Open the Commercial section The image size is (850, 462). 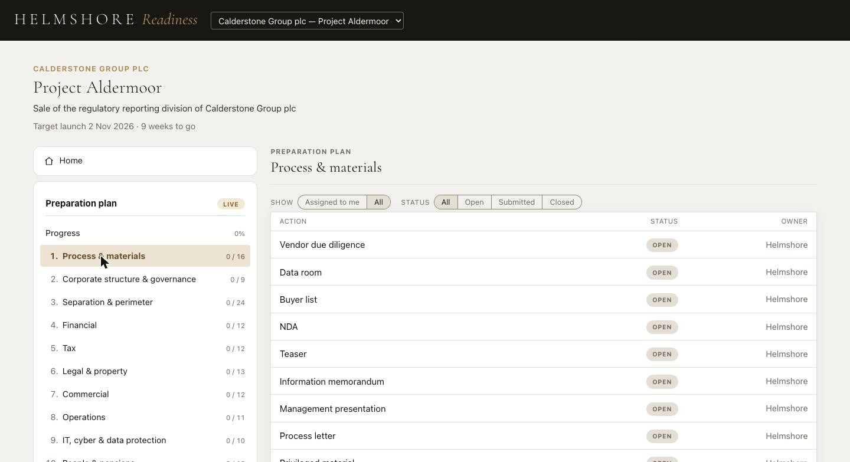point(145,394)
